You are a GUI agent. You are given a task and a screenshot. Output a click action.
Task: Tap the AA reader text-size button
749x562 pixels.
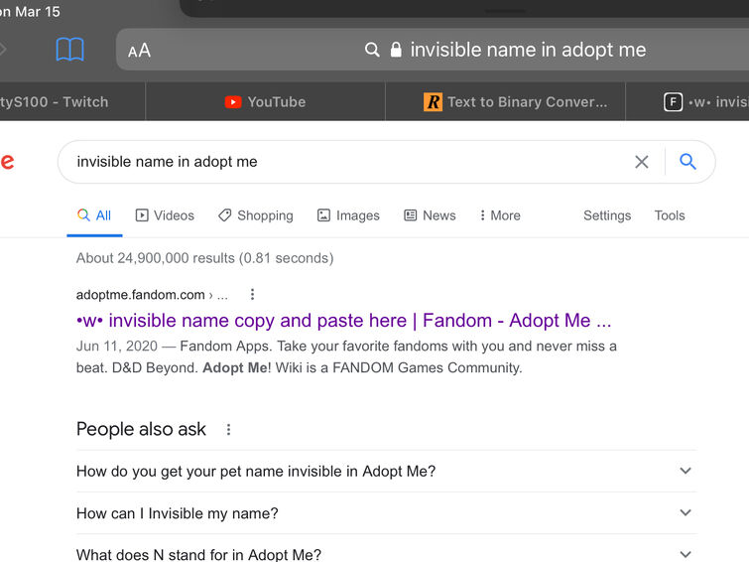pyautogui.click(x=139, y=51)
